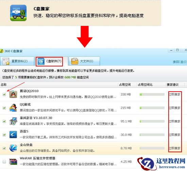
Task: Uncheck the 腾讯QQ2010 checkbox
Action: tap(4, 94)
